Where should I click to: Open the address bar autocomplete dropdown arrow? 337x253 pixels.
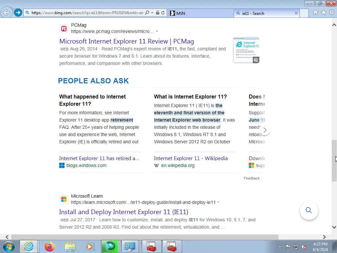coord(152,13)
